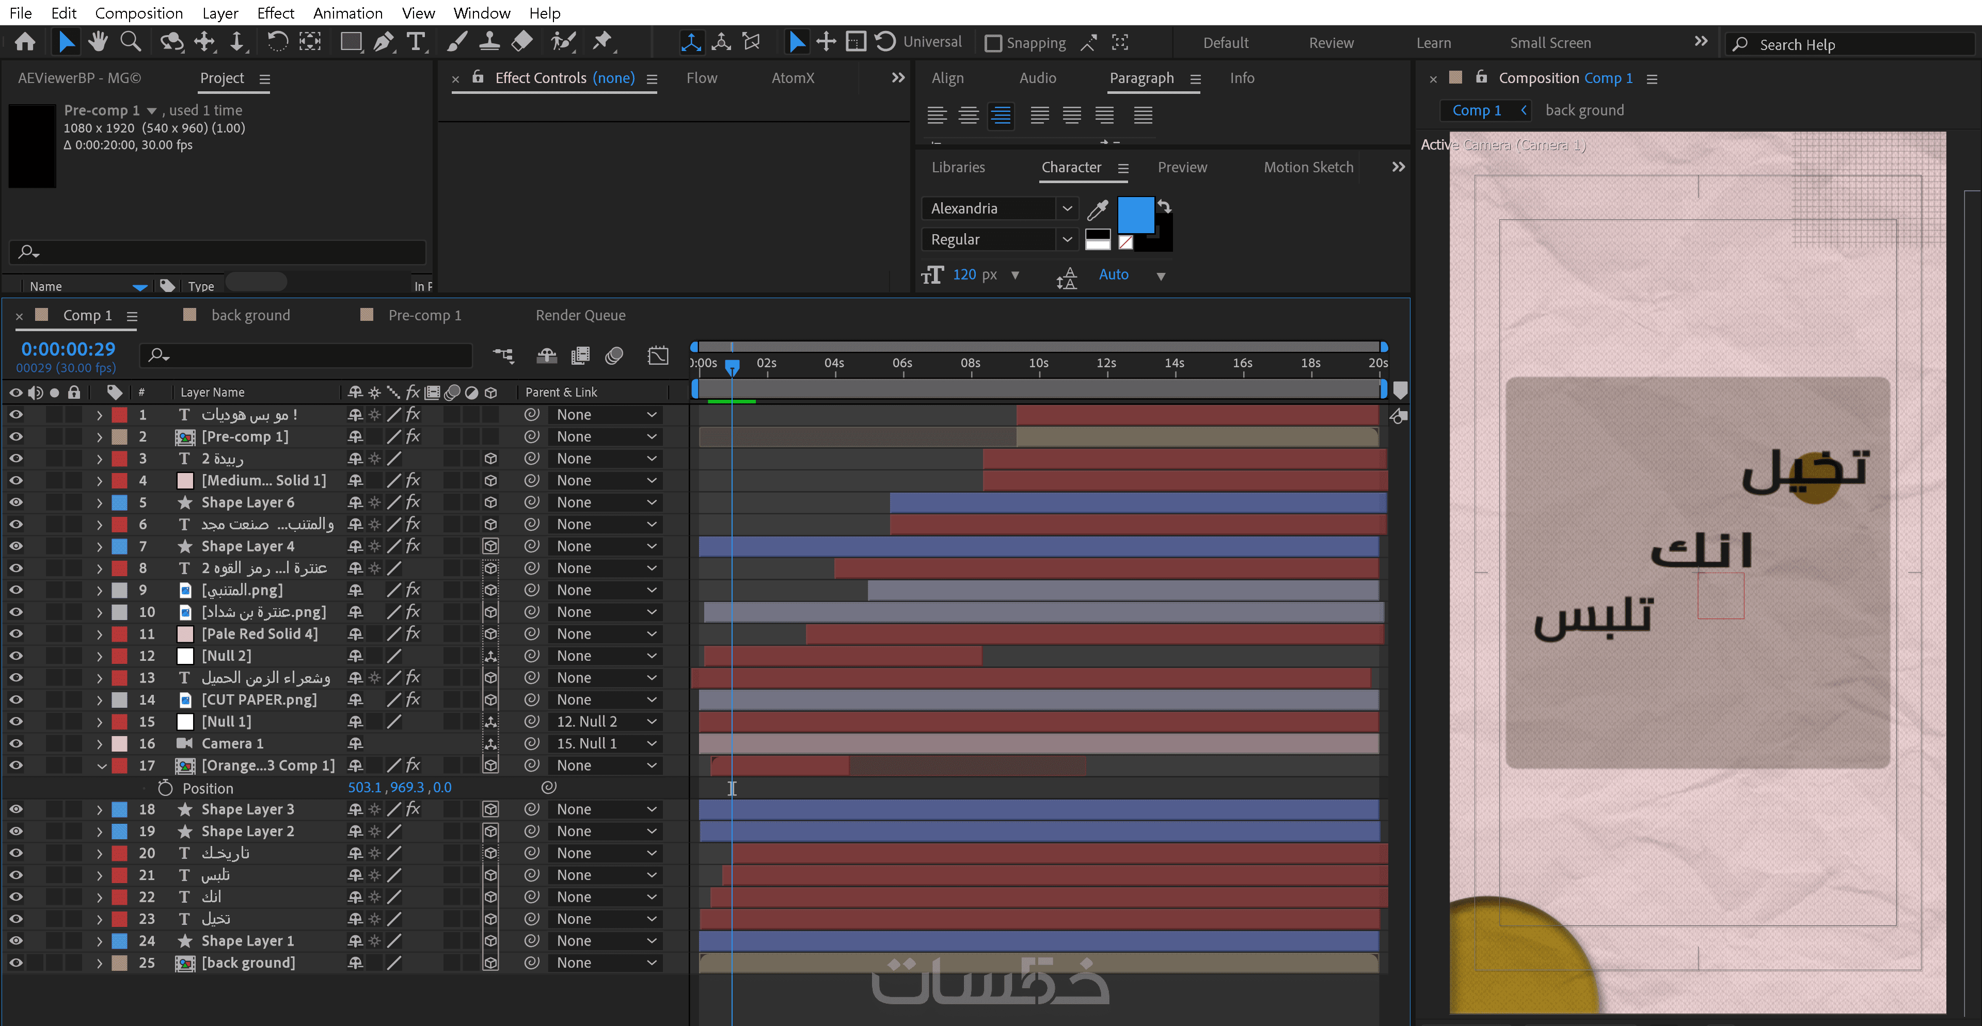Click the Position stopwatch for layer 17
Screen dimensions: 1982x1026
pos(165,788)
